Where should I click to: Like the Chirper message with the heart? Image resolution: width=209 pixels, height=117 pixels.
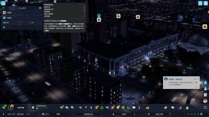(x=198, y=87)
